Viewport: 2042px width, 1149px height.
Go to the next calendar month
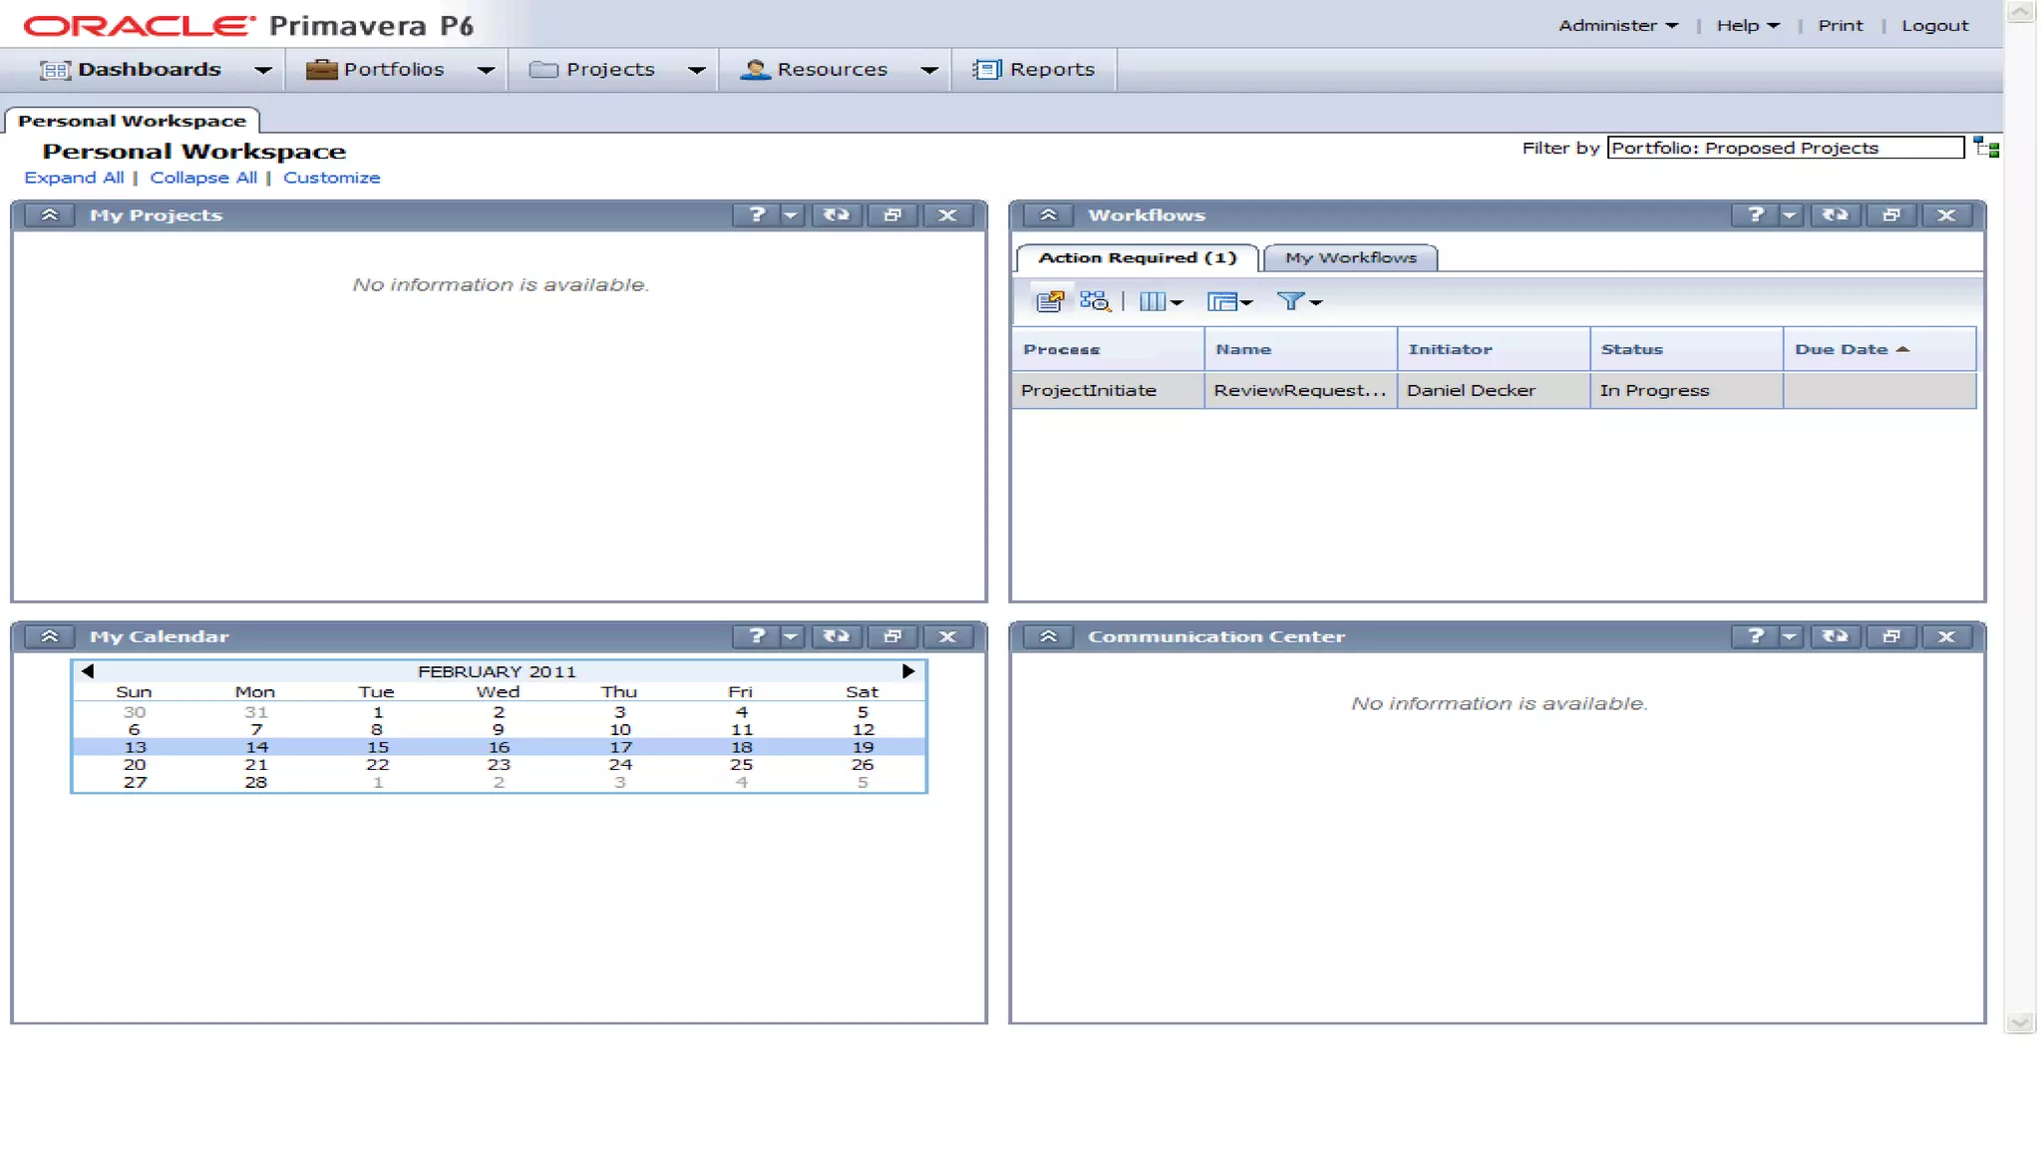click(908, 671)
